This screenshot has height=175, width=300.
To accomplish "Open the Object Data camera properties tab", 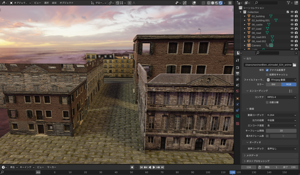I will (237, 116).
